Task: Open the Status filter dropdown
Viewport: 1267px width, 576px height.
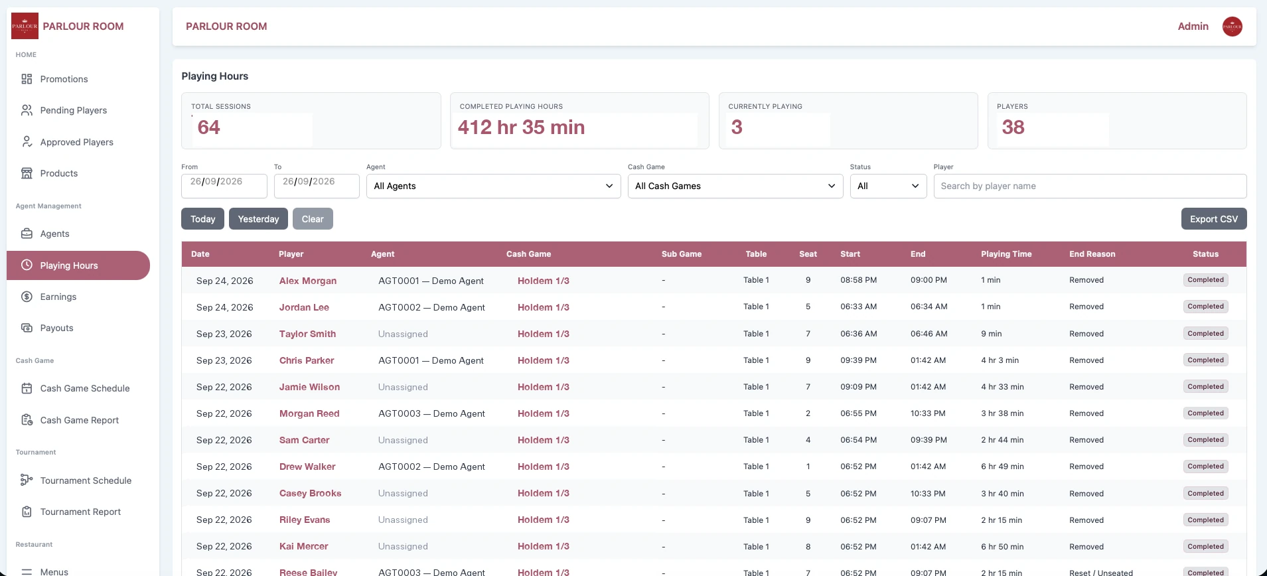Action: [888, 186]
